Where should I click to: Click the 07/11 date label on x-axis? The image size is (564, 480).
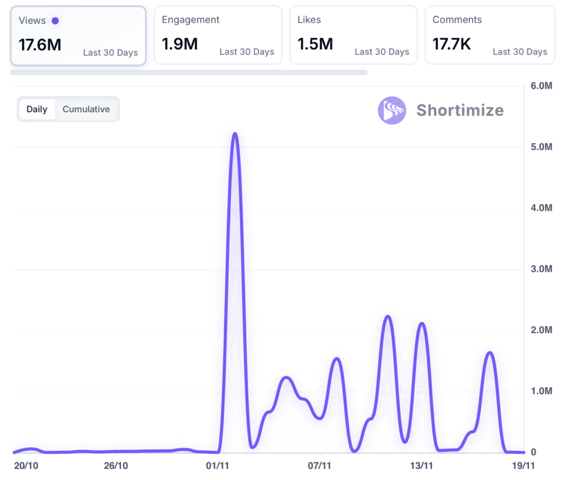pyautogui.click(x=319, y=466)
